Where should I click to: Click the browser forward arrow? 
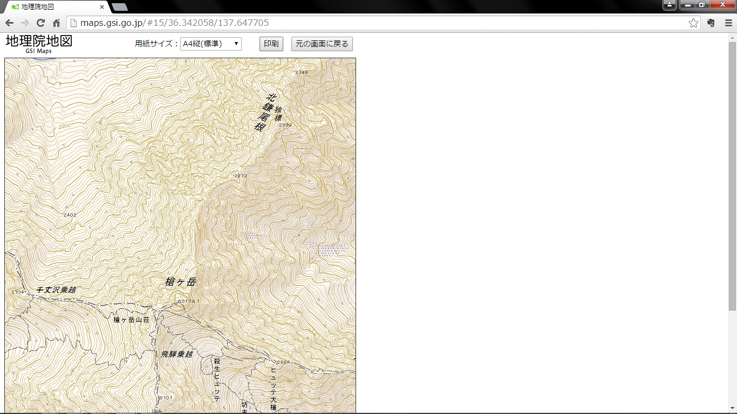(x=25, y=23)
